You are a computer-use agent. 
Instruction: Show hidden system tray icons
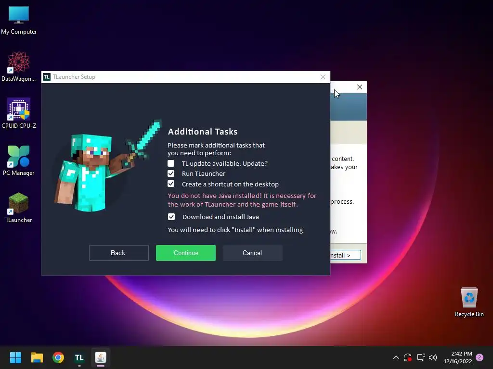[x=396, y=357]
